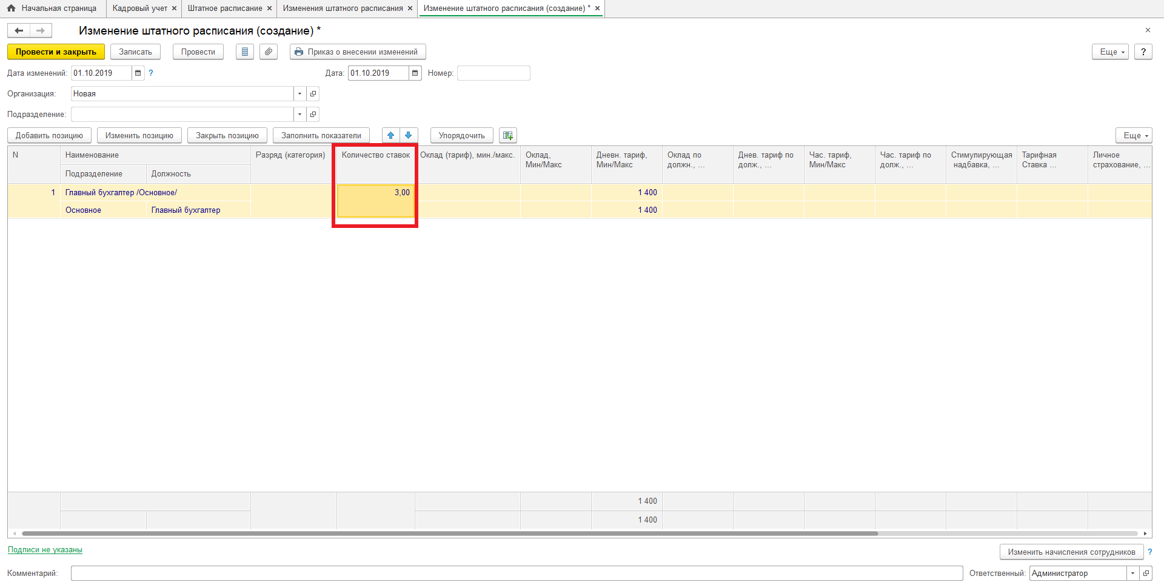Expand the Подразделение dropdown list
Screen dimensions: 1164x582
[299, 114]
